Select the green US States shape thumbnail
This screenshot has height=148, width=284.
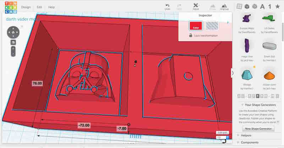click(x=269, y=18)
